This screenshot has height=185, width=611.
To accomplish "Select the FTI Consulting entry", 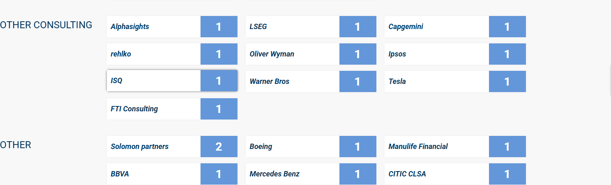I will pos(154,109).
